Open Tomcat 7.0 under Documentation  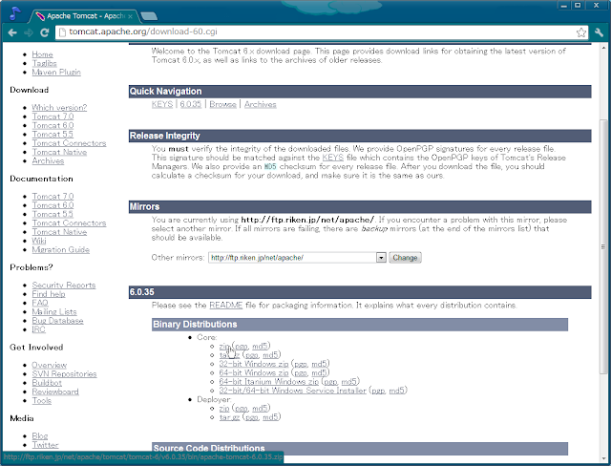click(x=53, y=197)
